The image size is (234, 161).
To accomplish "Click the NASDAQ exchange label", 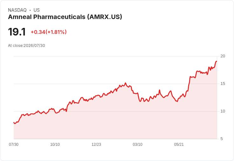I will coord(17,10).
